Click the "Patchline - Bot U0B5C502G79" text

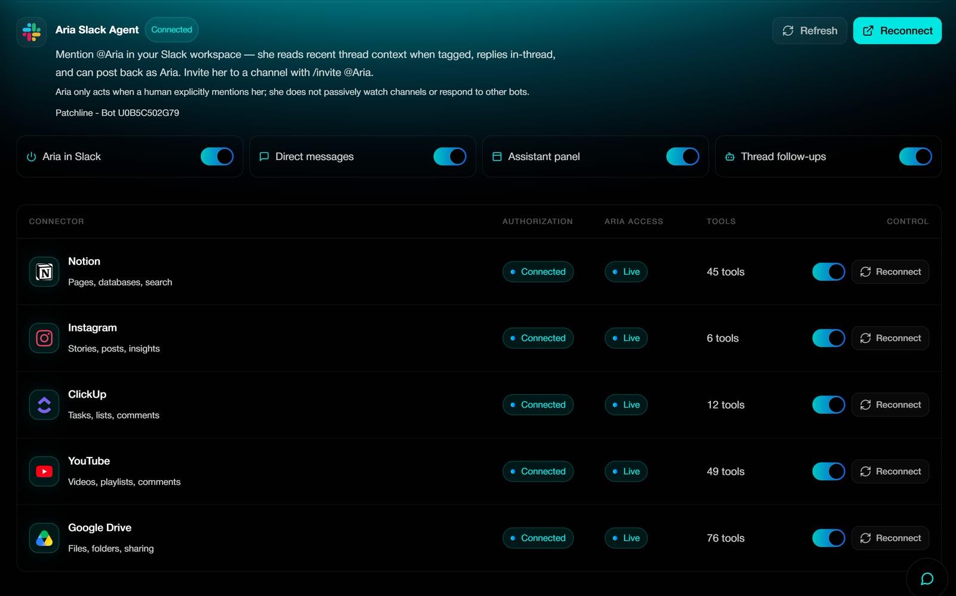click(x=117, y=113)
